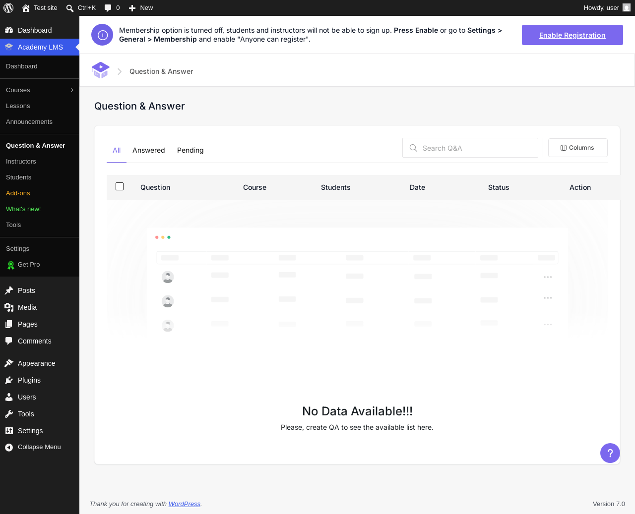
Task: Expand the Courses submenu chevron
Action: pyautogui.click(x=72, y=90)
